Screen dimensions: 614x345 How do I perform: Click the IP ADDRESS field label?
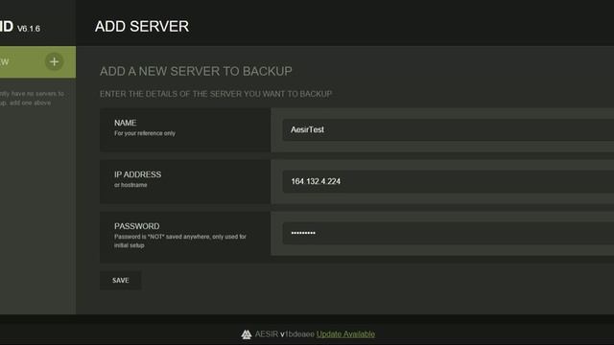(x=137, y=174)
